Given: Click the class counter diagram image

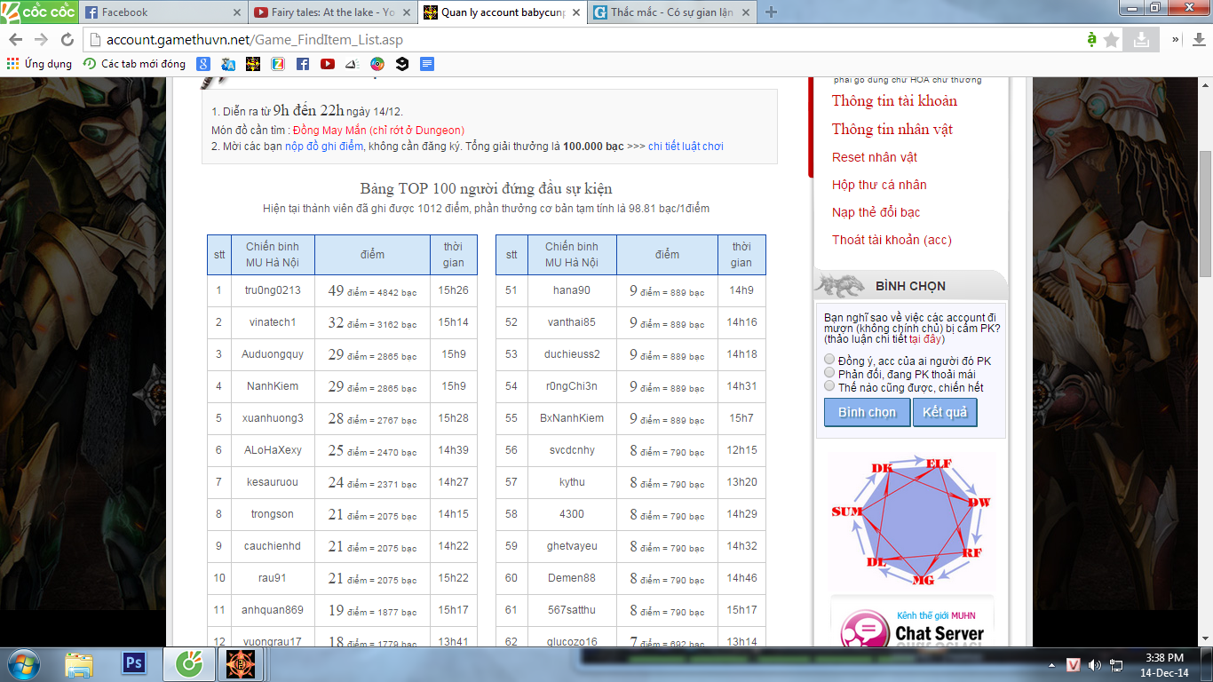Looking at the screenshot, I should pos(910,520).
